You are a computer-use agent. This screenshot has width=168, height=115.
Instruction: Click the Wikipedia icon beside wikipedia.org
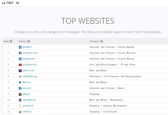(x=20, y=77)
